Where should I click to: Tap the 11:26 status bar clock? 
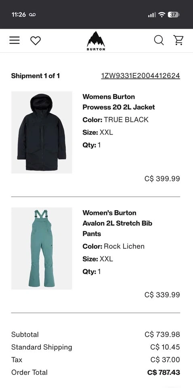[x=19, y=15]
